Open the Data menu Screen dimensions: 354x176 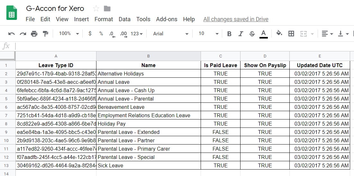pyautogui.click(x=124, y=19)
